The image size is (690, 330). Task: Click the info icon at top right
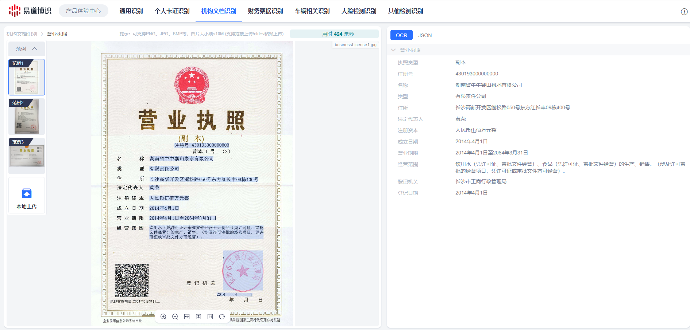tap(684, 12)
